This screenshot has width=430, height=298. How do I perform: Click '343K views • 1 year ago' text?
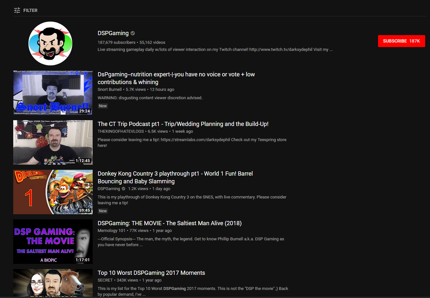coord(139,280)
